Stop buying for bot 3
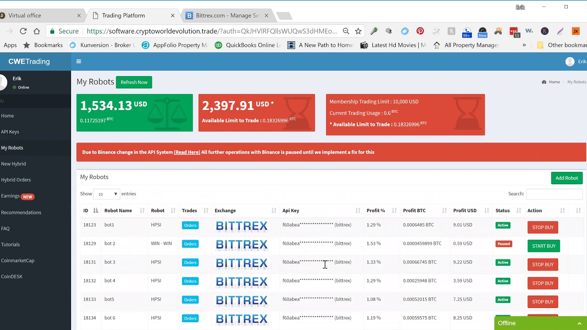The image size is (587, 330). pos(543,264)
